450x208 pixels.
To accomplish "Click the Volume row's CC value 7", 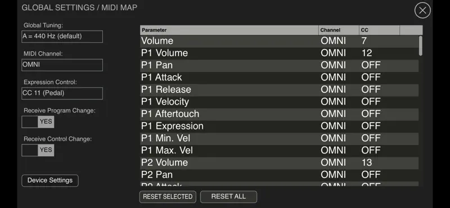I will tap(364, 41).
